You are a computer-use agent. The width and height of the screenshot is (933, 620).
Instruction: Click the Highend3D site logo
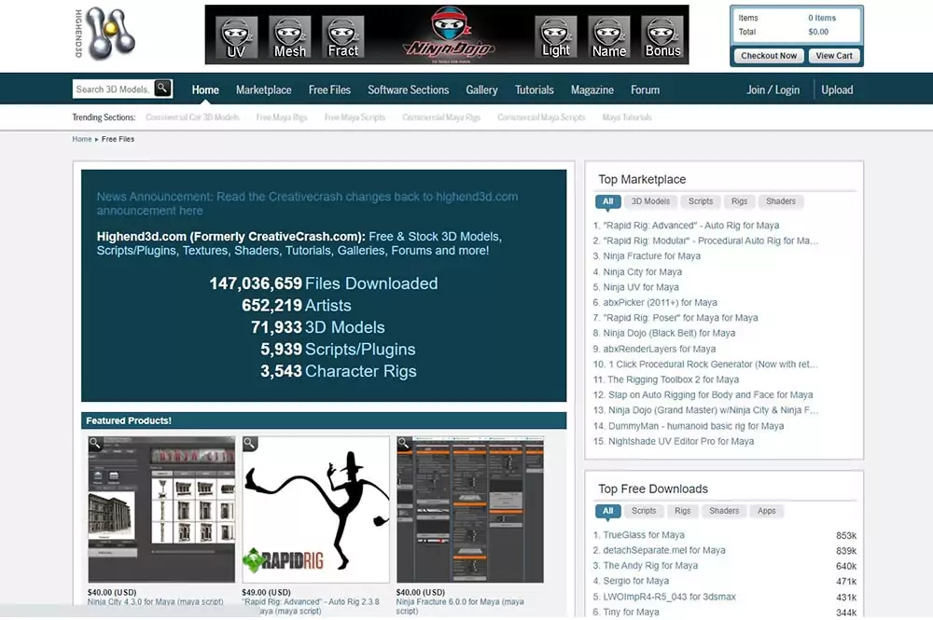[104, 34]
